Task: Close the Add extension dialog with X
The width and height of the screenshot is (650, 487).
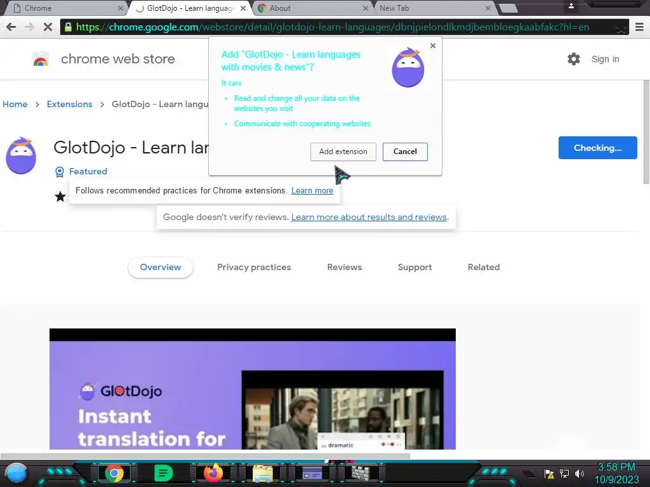Action: 433,46
